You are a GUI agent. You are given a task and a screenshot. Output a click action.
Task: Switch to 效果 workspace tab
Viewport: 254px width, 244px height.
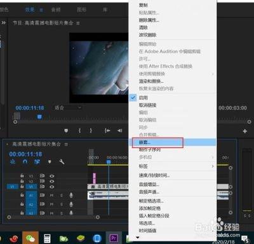[30, 10]
